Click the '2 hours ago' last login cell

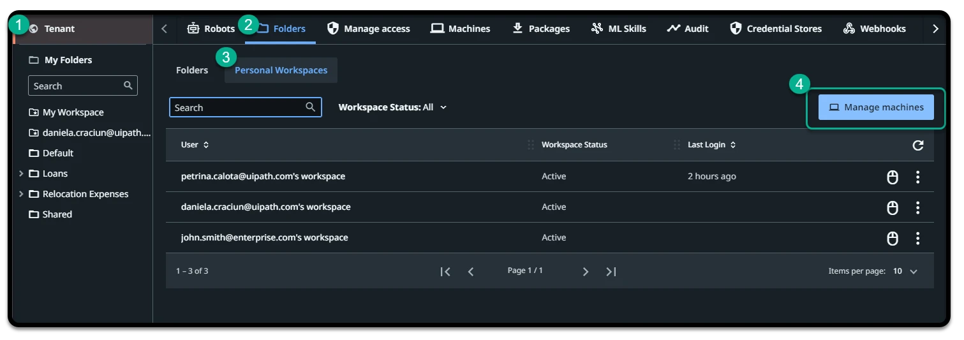point(712,176)
